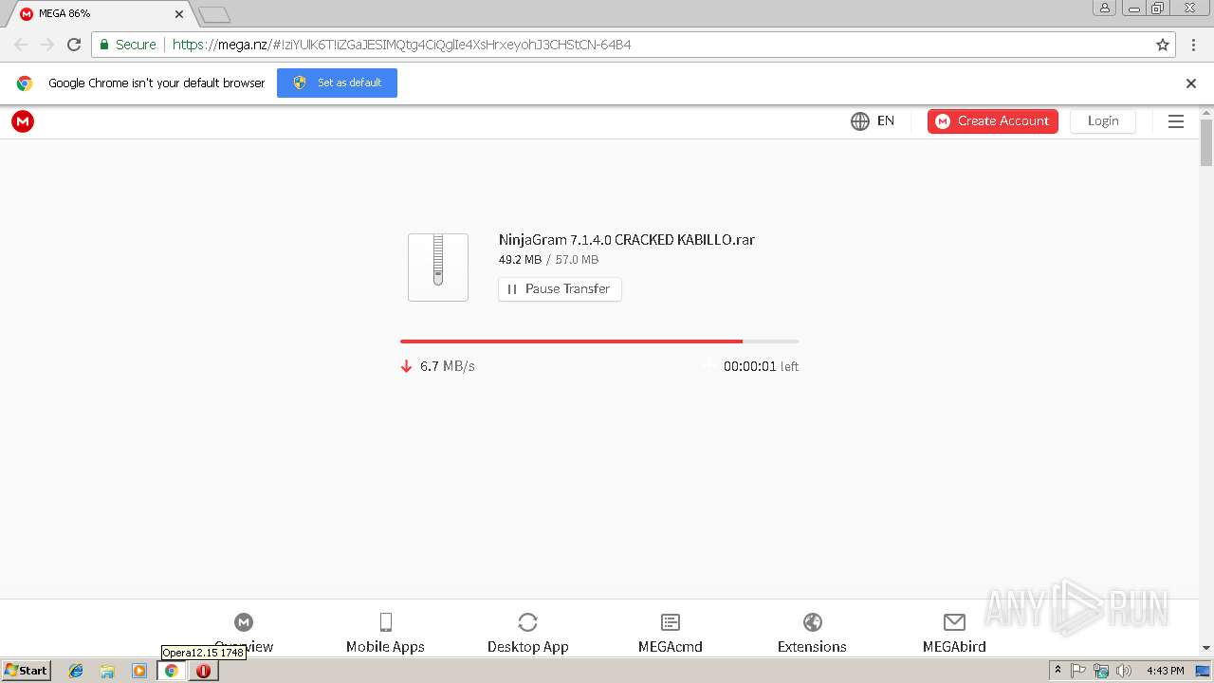The image size is (1214, 683).
Task: Click the download progress bar
Action: (599, 341)
